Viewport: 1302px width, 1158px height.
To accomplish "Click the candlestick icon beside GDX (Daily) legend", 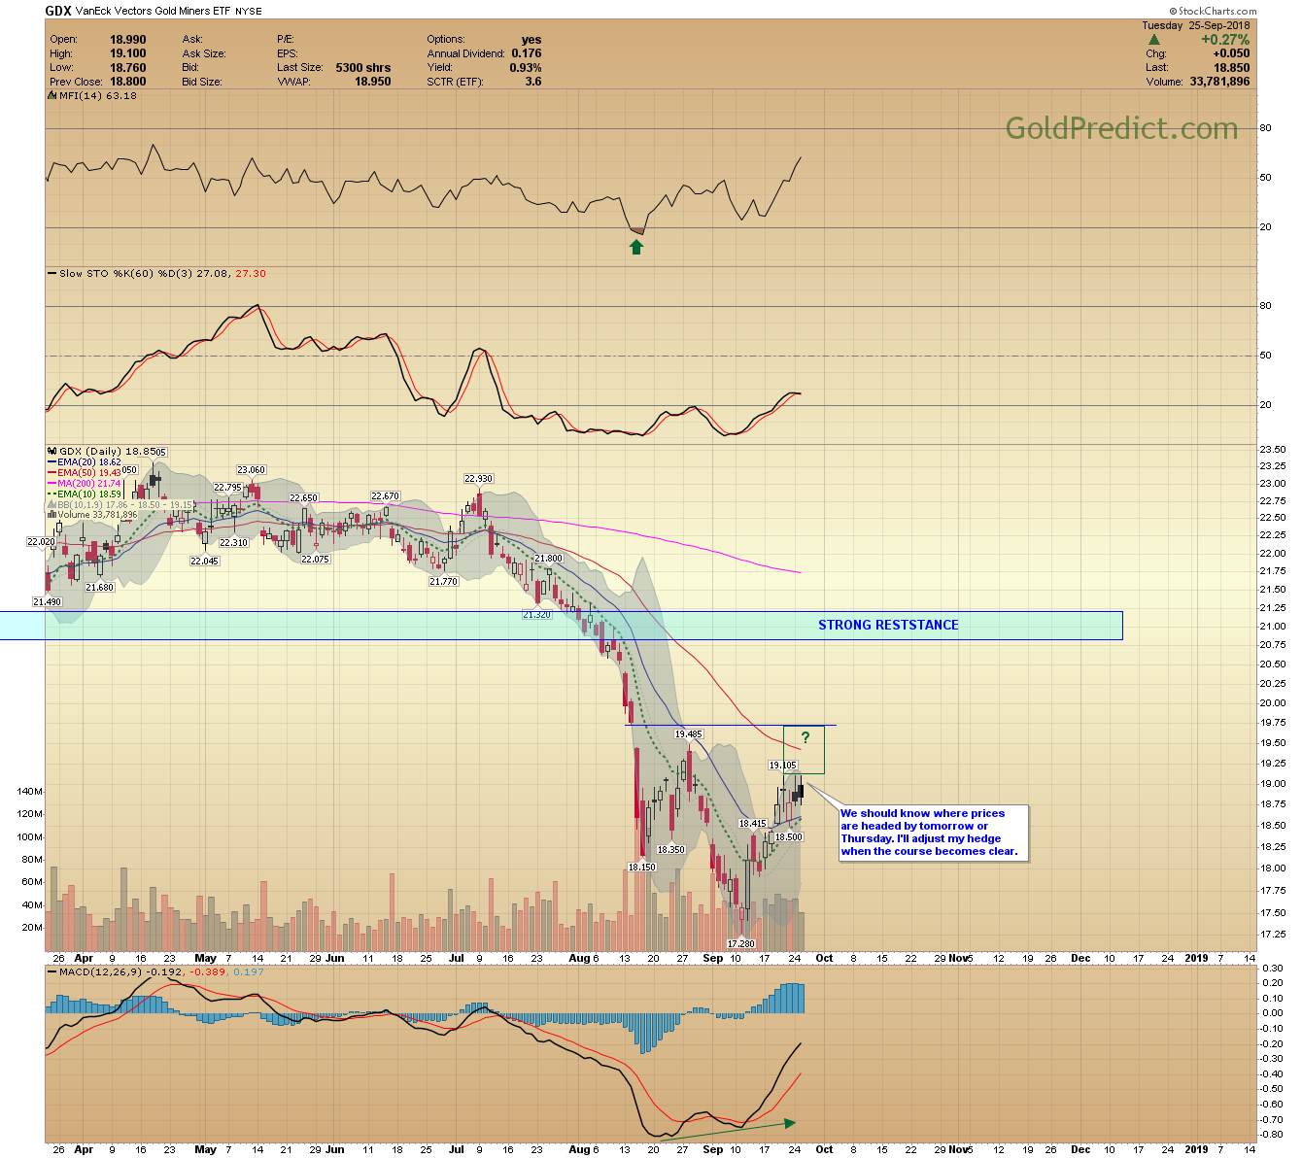I will pyautogui.click(x=52, y=451).
